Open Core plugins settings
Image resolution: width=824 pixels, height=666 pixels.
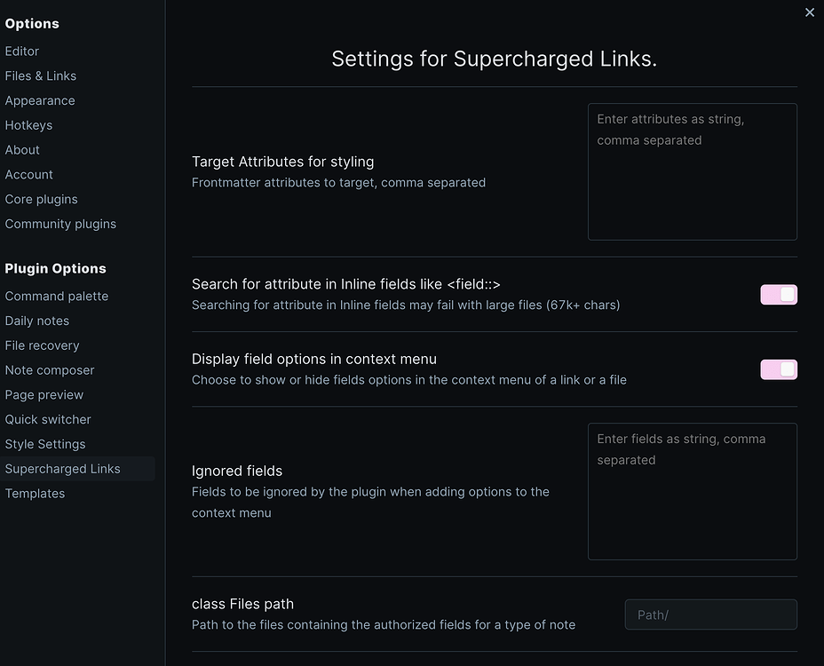click(41, 199)
